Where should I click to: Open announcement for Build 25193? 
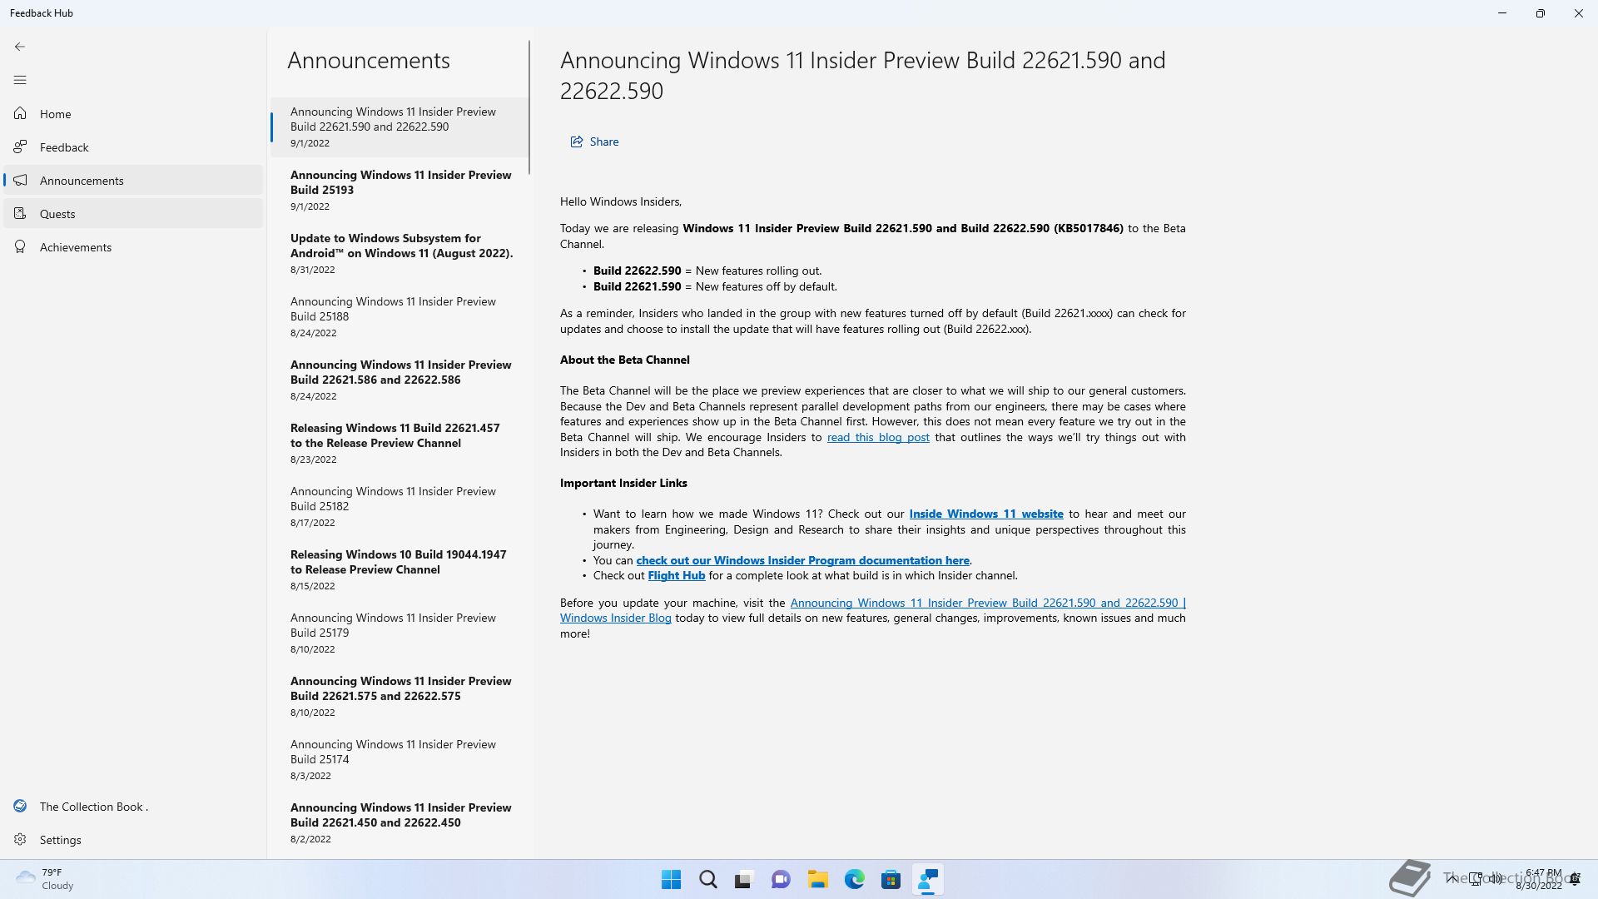(399, 190)
